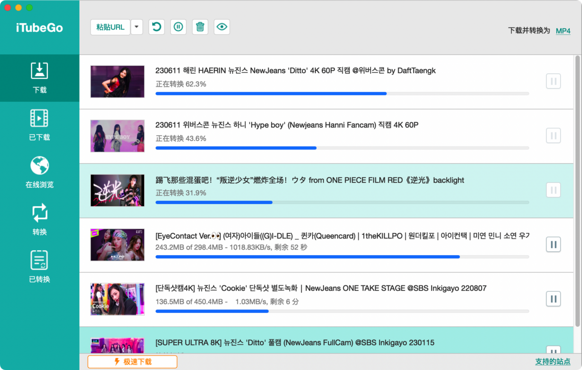Screen dimensions: 582x370
Task: Switch to the 已下载 sidebar tab
Action: point(40,125)
